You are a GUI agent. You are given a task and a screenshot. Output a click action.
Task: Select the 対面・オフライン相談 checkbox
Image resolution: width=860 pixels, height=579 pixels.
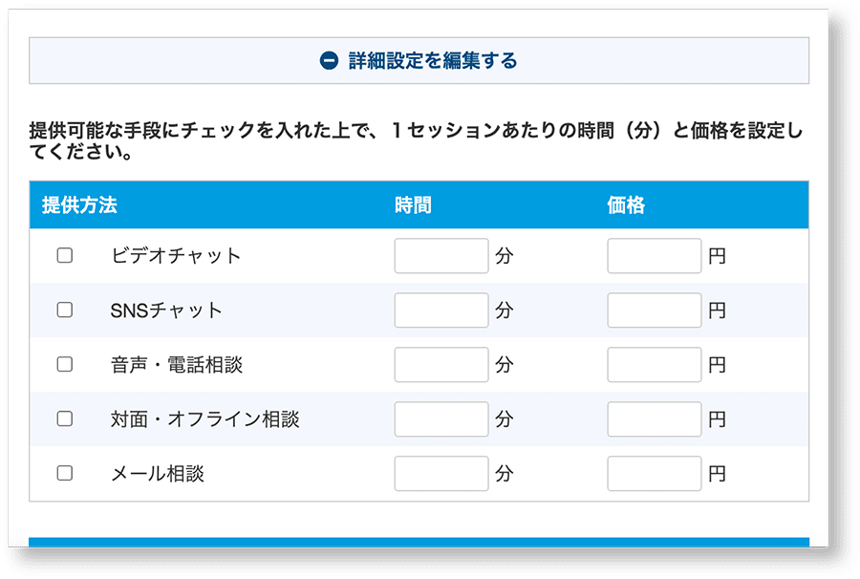click(65, 418)
